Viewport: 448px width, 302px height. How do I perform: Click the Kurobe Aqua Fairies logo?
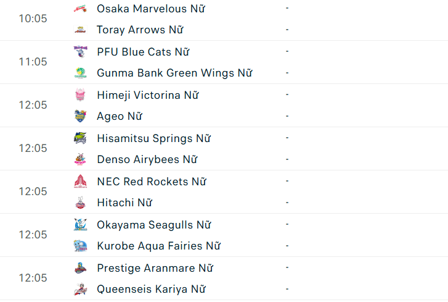pos(80,246)
